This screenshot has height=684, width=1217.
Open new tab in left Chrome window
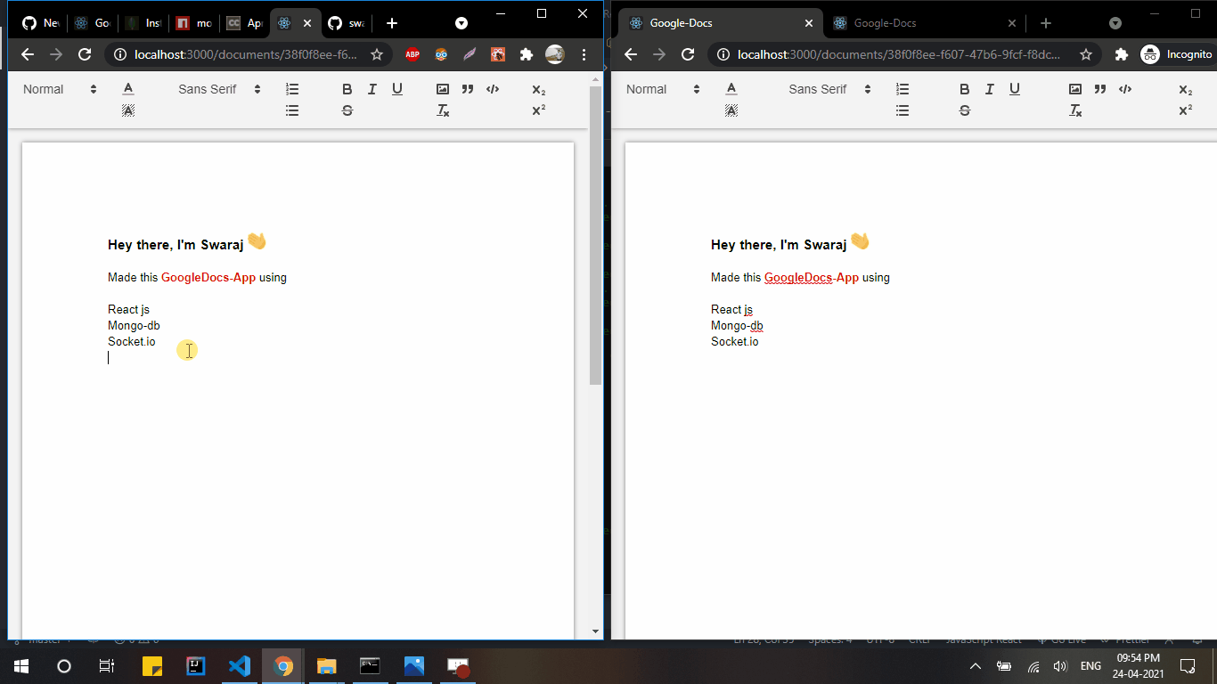click(392, 23)
